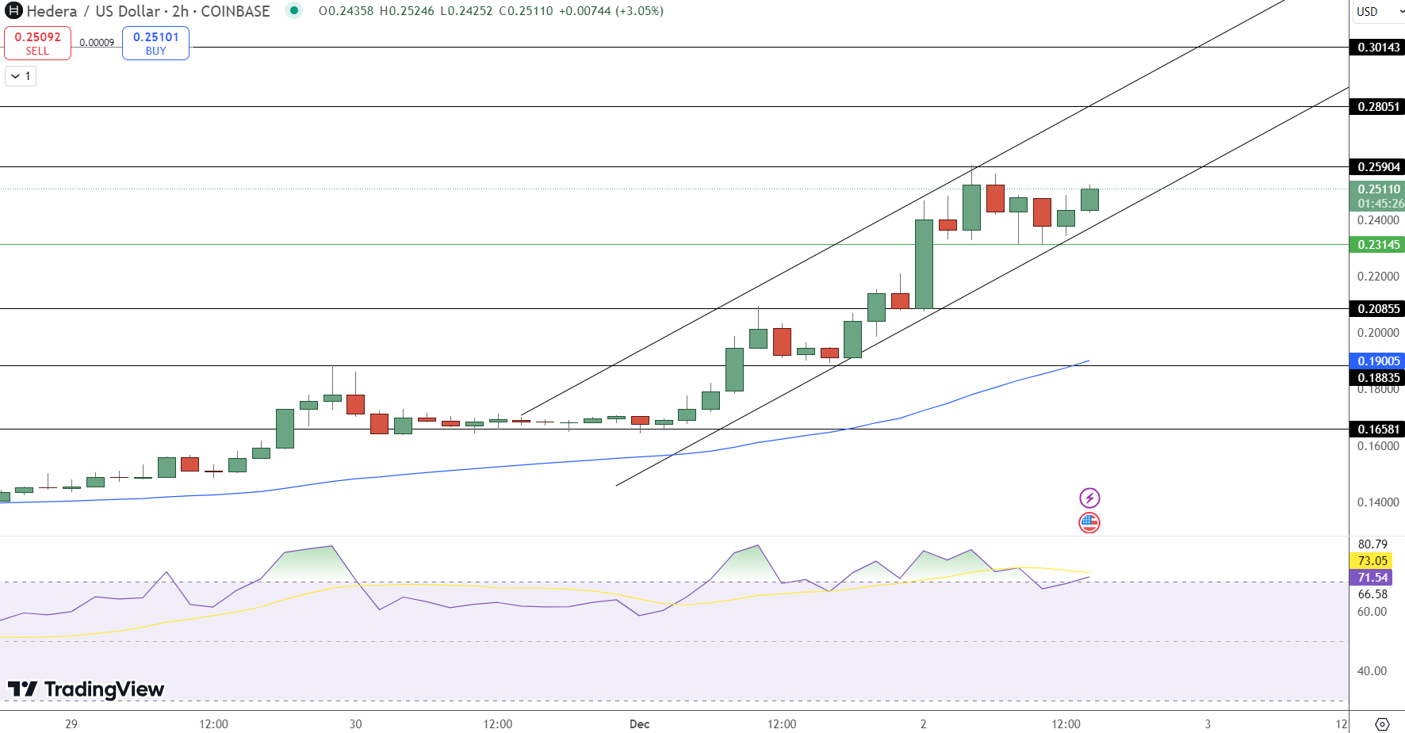Click the green market status dot
This screenshot has height=733, width=1405.
[294, 11]
